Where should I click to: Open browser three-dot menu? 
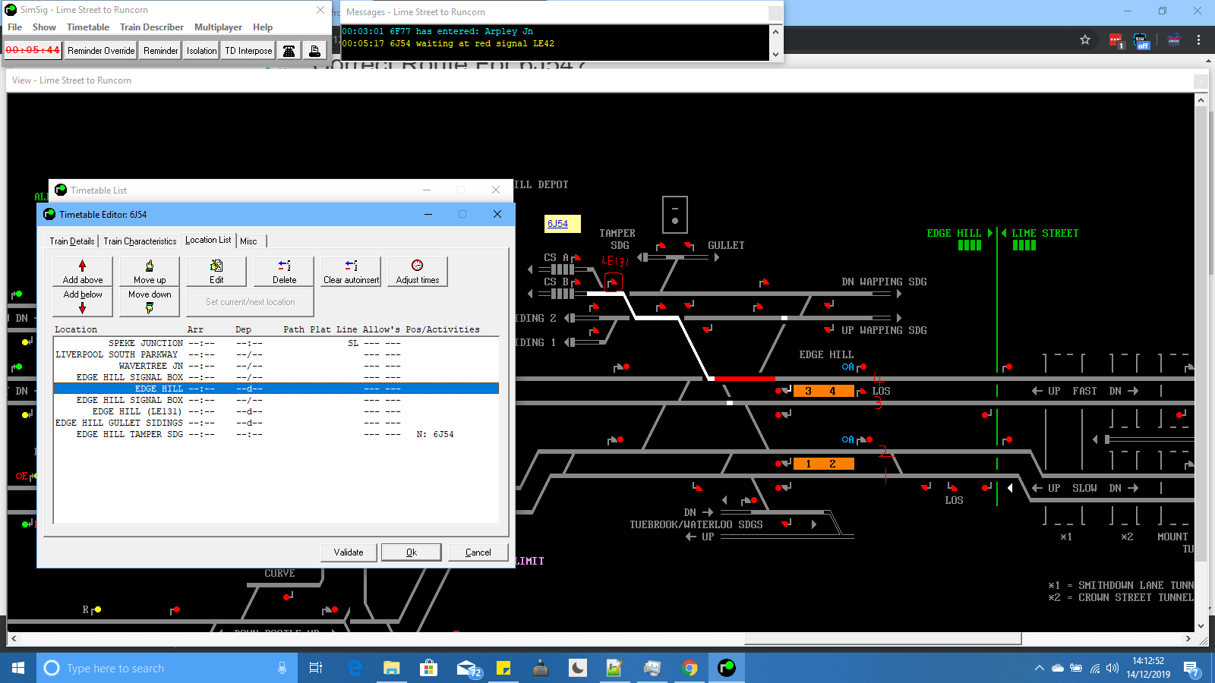pos(1199,39)
